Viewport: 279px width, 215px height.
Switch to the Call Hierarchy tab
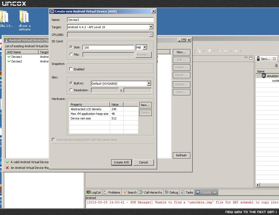click(151, 192)
